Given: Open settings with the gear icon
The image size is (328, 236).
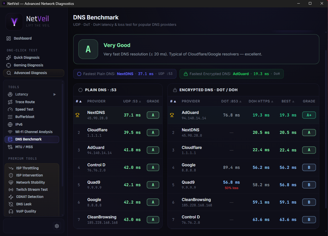Looking at the screenshot, I should pyautogui.click(x=57, y=226).
